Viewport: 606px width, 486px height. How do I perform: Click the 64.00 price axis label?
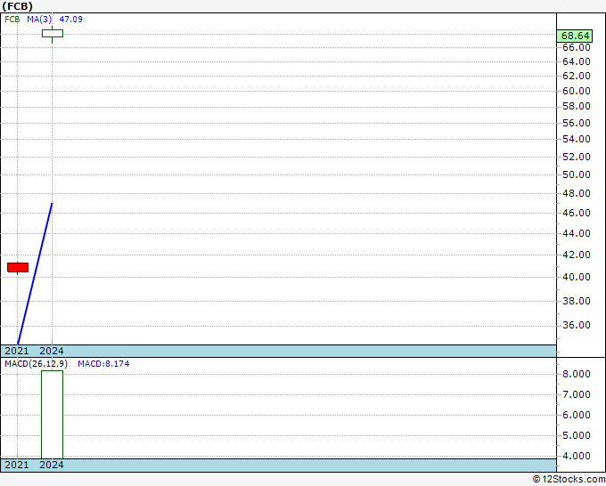577,61
